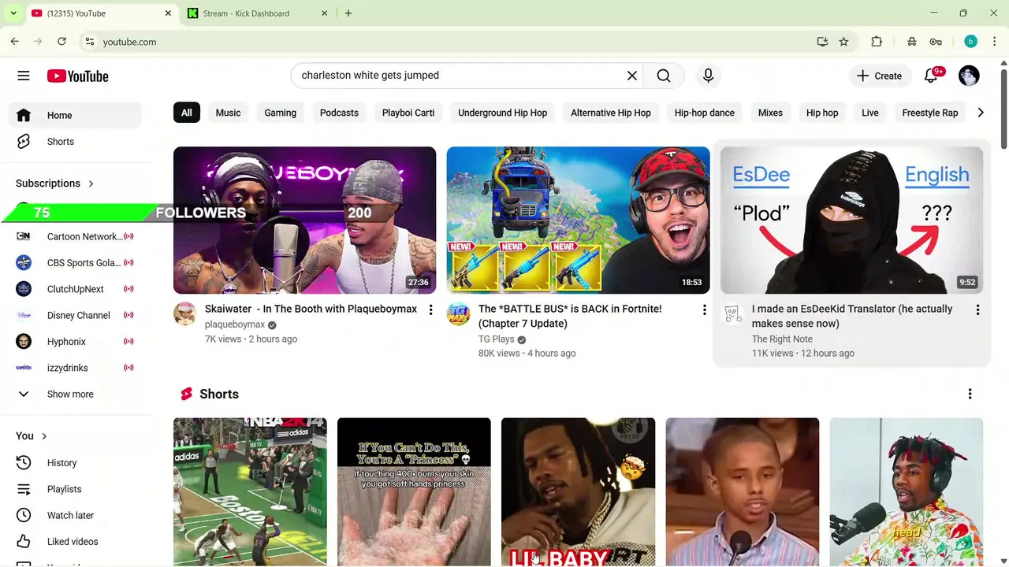This screenshot has height=567, width=1009.
Task: Open a new browser tab
Action: [x=348, y=13]
